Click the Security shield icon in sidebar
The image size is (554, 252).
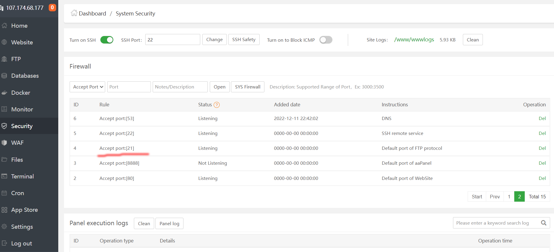(4, 126)
